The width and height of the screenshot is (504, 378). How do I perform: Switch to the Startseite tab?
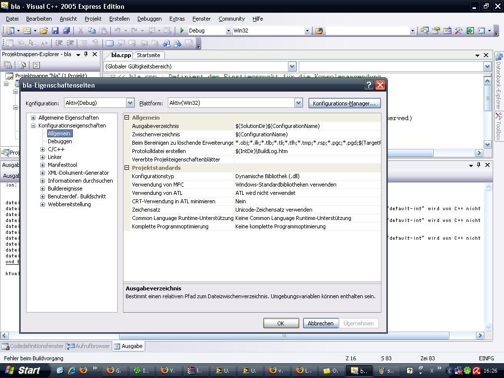[148, 55]
